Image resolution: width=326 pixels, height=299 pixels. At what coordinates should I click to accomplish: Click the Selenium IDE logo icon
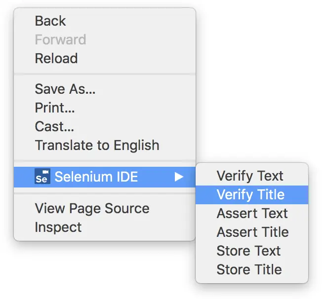coord(42,176)
